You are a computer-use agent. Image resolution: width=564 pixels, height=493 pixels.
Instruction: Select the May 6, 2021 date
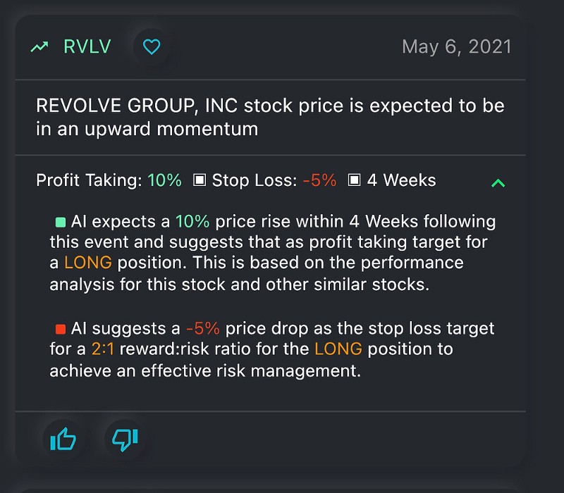456,46
